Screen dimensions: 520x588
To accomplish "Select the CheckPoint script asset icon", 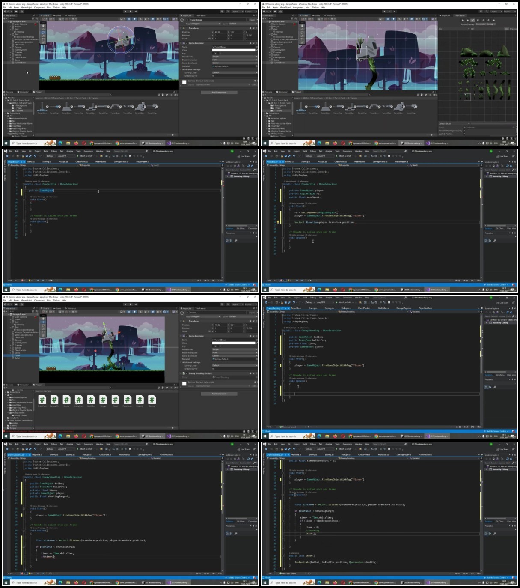I will (42, 400).
